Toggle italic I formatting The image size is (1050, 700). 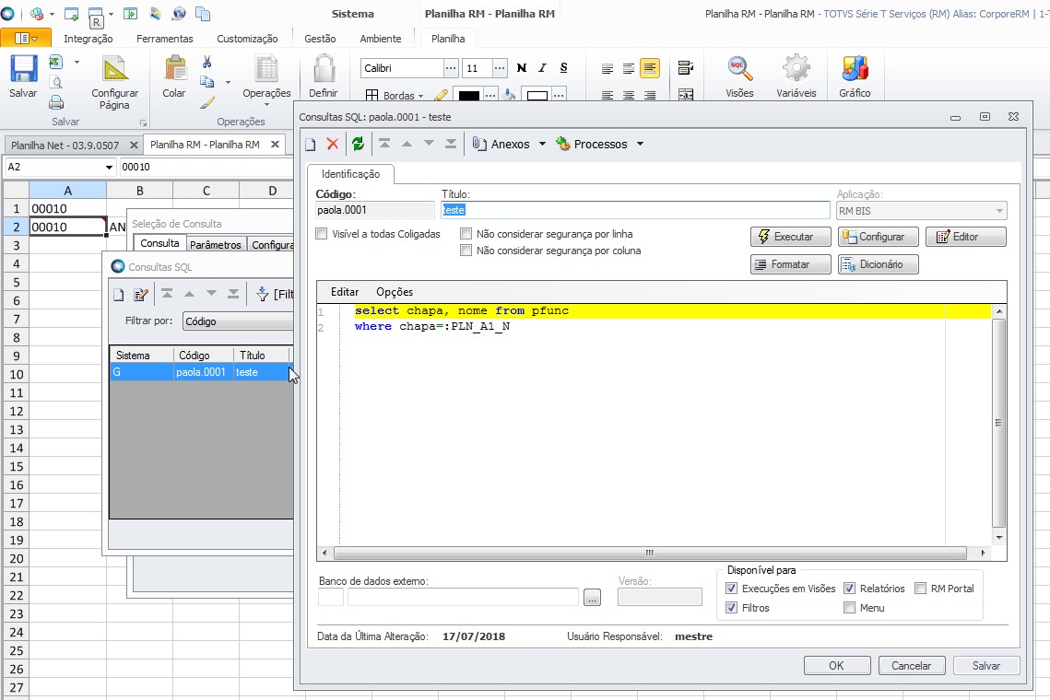point(542,67)
